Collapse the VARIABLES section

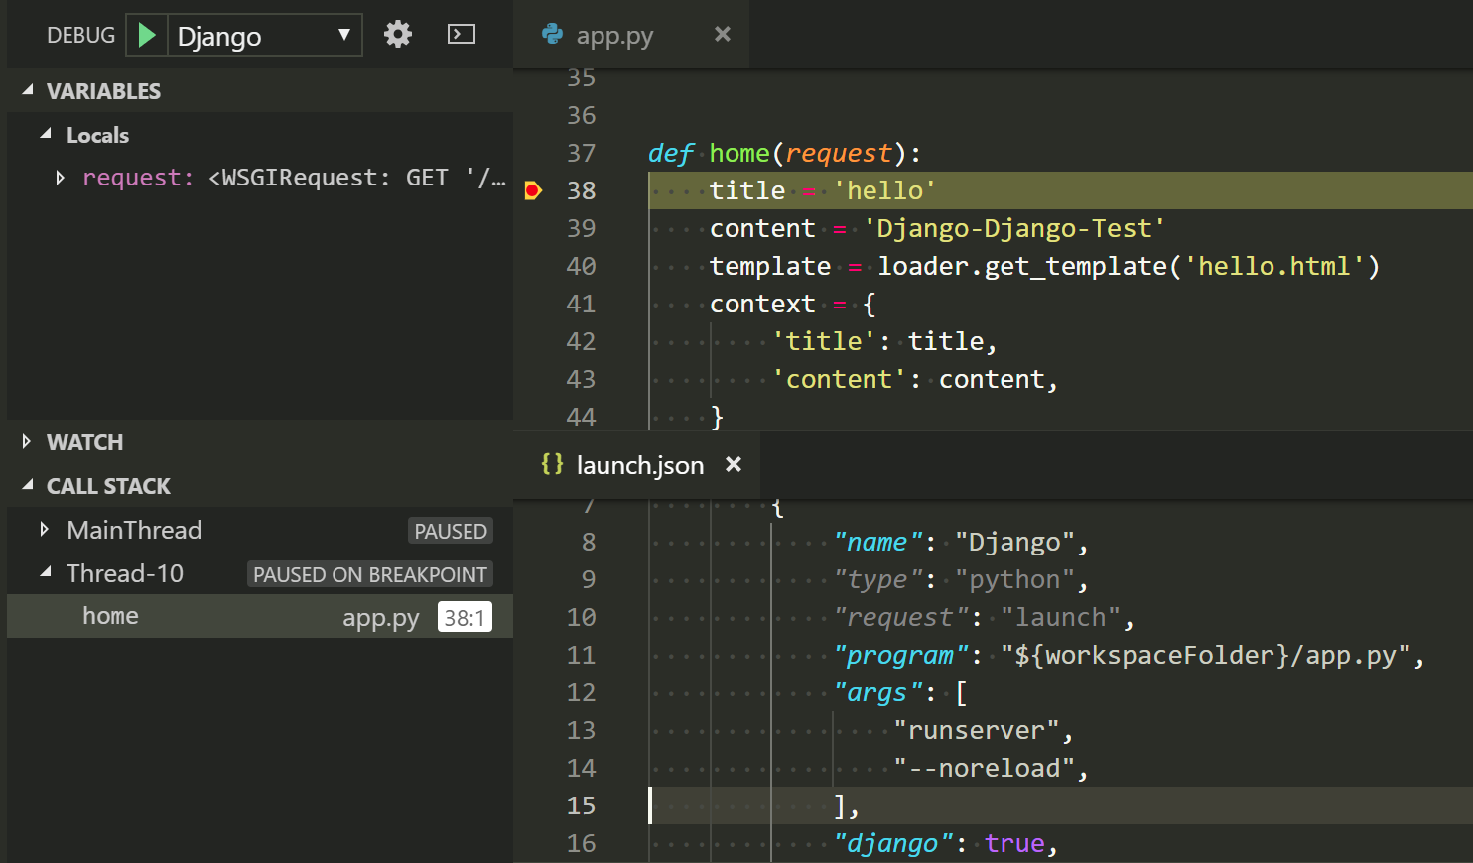click(26, 90)
